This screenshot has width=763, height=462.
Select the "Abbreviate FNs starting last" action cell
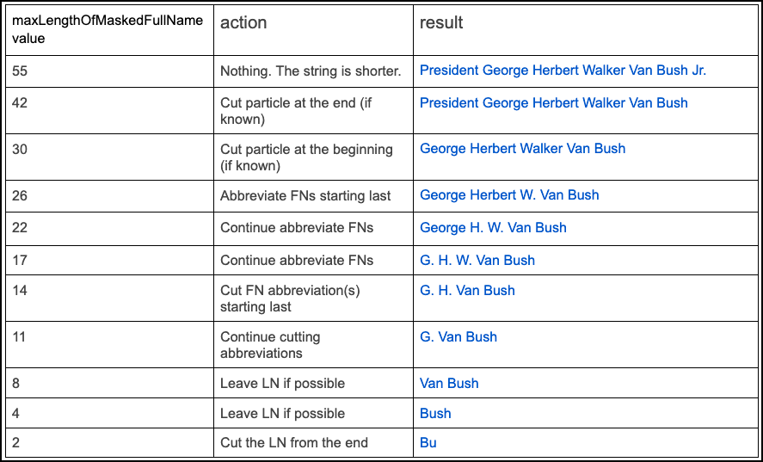[305, 196]
